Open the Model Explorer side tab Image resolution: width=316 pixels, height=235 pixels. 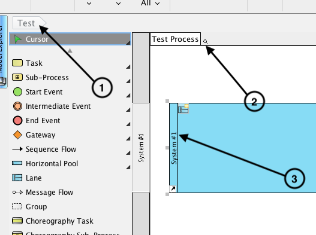(x=4, y=51)
